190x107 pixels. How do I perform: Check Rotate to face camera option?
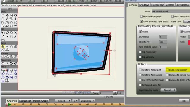(140, 75)
